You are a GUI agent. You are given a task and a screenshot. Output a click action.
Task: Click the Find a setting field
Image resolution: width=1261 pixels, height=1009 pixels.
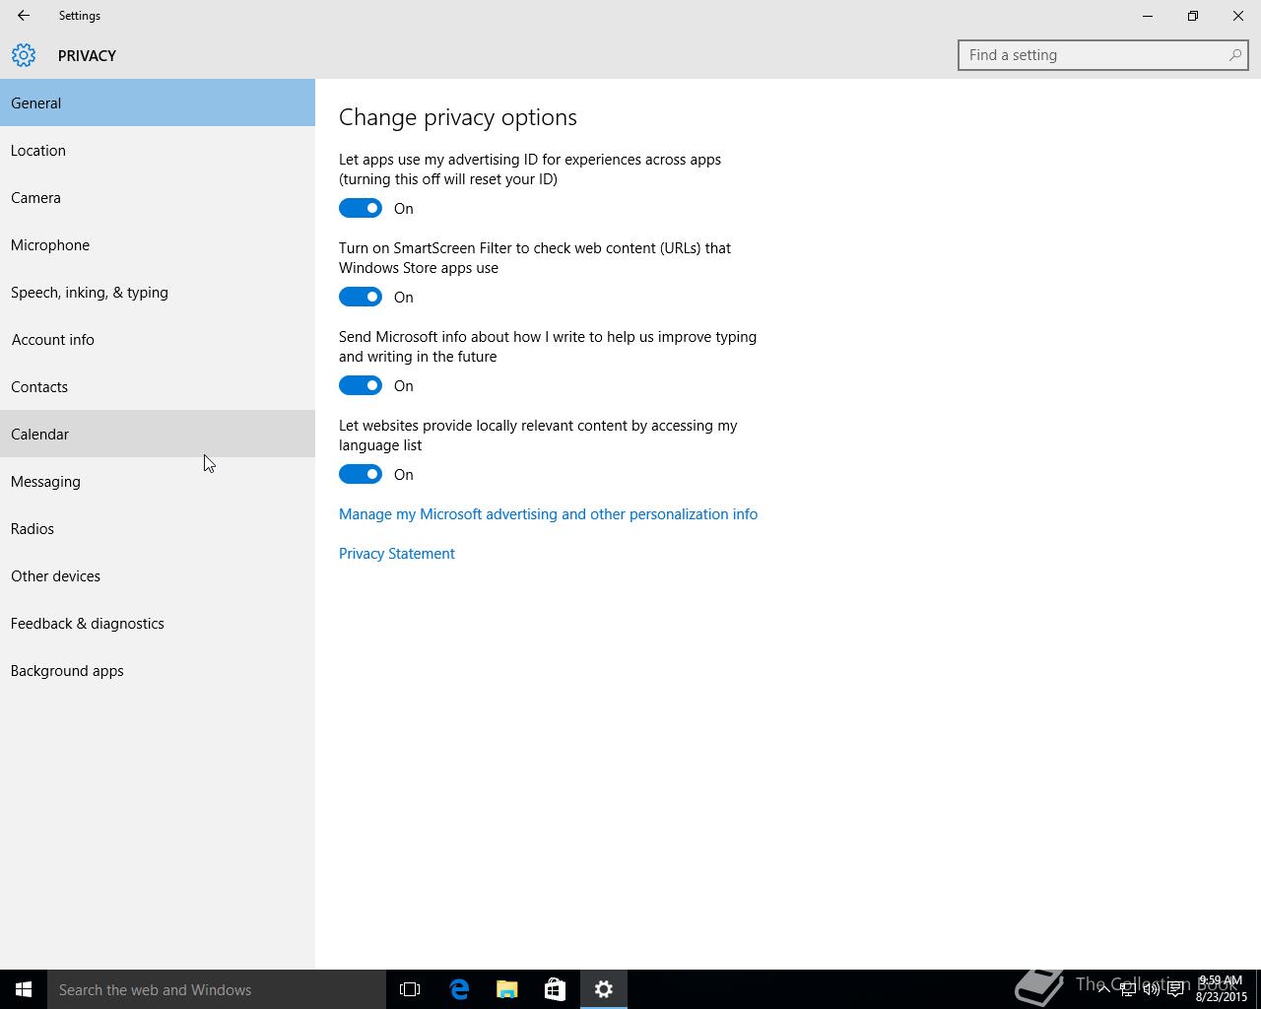(1103, 55)
